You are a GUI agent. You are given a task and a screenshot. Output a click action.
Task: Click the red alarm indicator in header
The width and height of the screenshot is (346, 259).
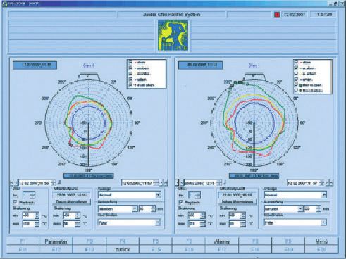[x=277, y=15]
